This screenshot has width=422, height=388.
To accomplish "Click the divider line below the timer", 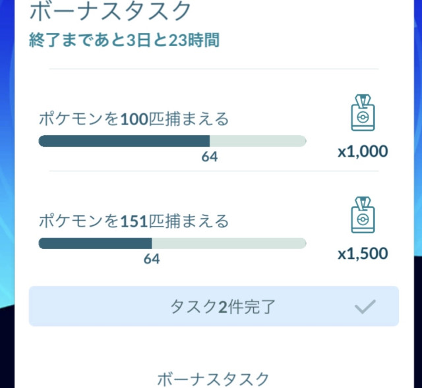I will click(x=212, y=69).
